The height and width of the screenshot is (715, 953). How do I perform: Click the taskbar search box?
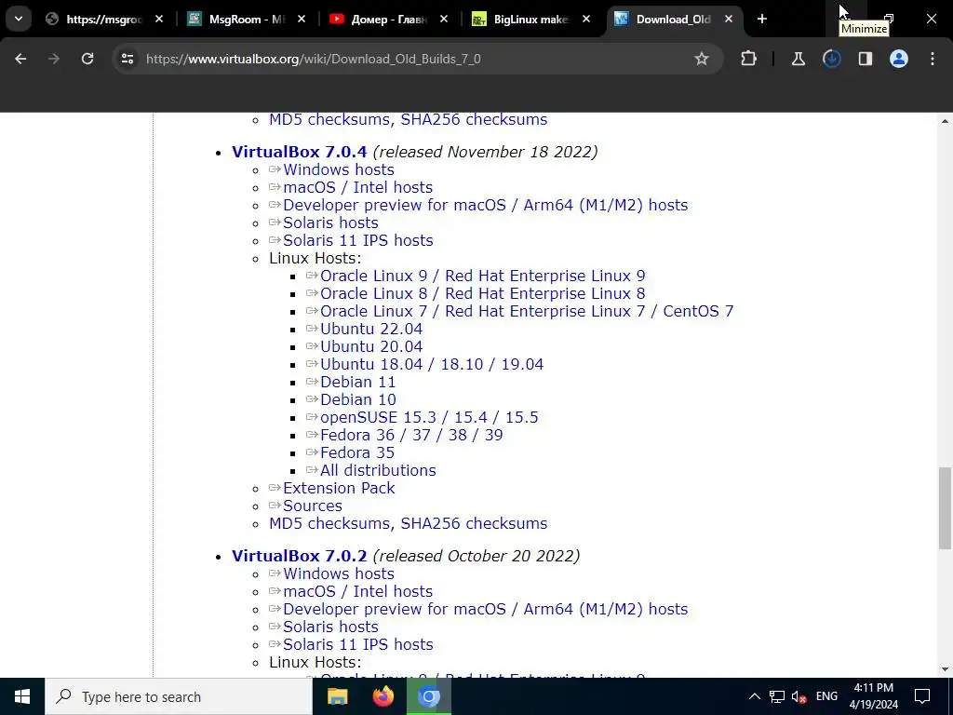pos(179,696)
